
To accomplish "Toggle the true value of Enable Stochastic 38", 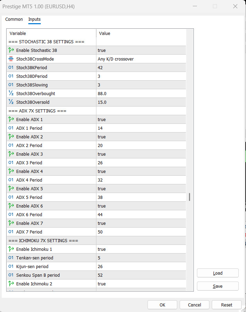I will [141, 51].
